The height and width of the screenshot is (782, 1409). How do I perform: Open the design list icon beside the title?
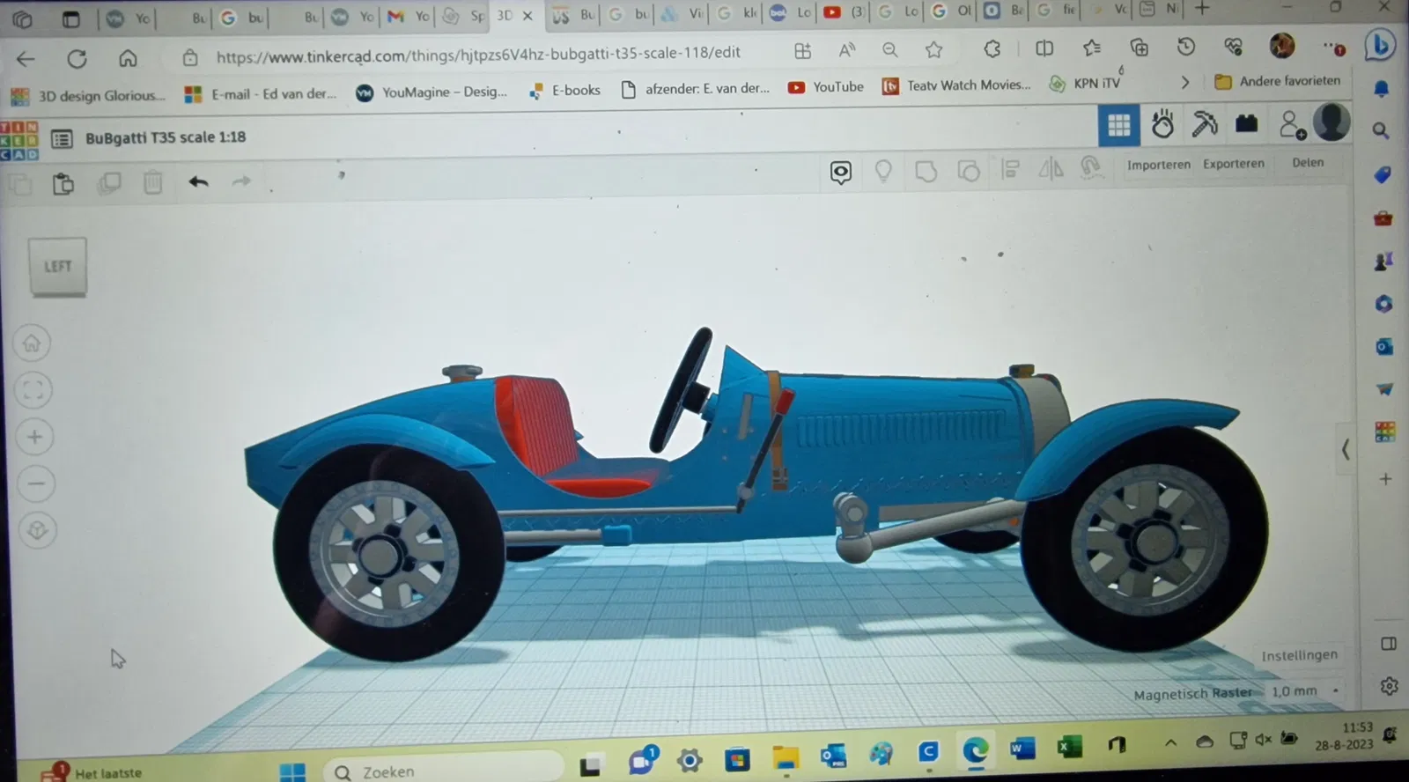pos(62,139)
